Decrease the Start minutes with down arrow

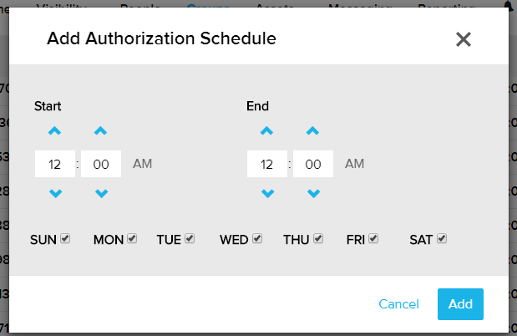point(101,194)
